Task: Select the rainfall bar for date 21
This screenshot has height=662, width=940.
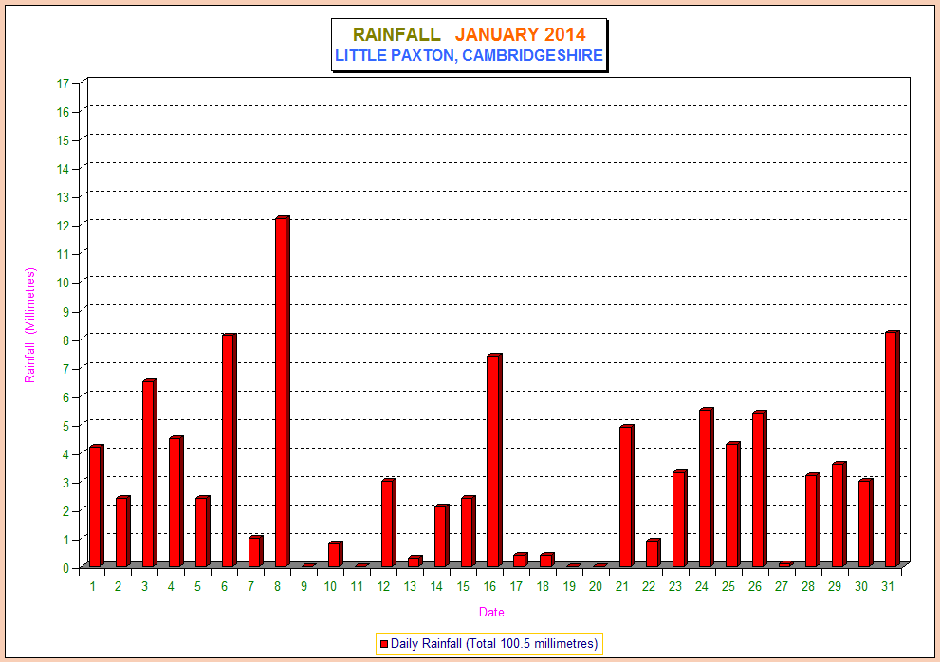Action: click(x=626, y=496)
